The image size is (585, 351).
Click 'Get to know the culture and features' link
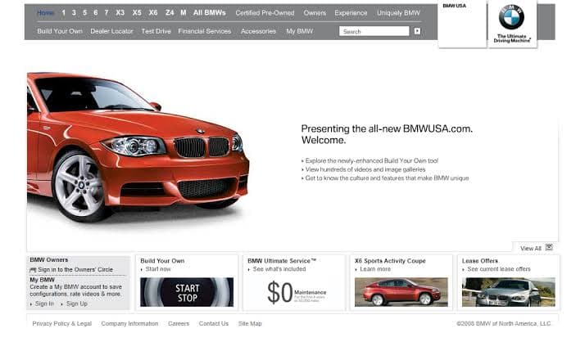coord(387,178)
